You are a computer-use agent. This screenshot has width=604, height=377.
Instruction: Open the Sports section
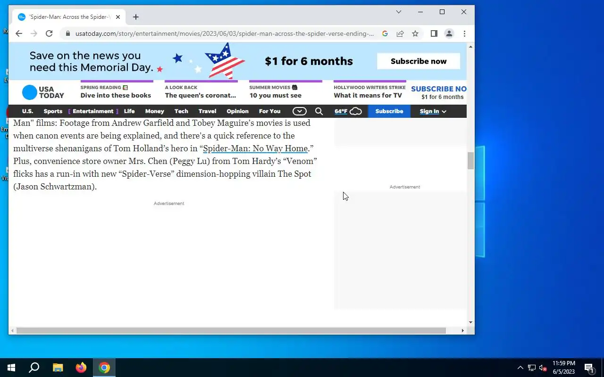click(x=53, y=111)
